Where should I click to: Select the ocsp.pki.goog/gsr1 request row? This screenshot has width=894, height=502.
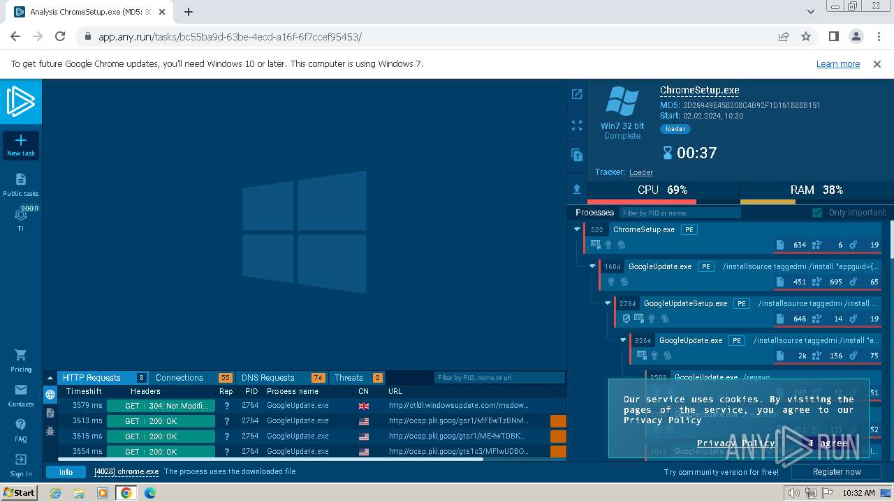click(x=312, y=421)
